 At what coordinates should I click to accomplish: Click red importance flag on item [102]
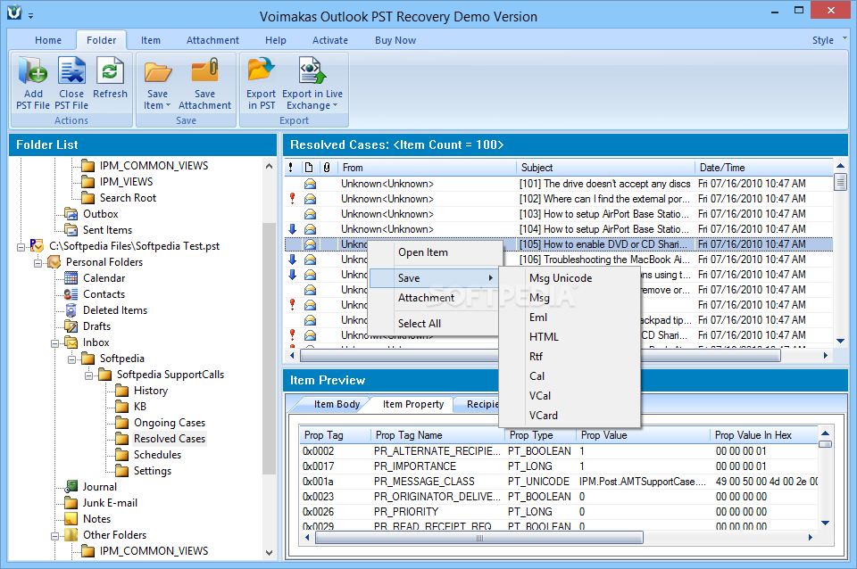click(x=293, y=199)
